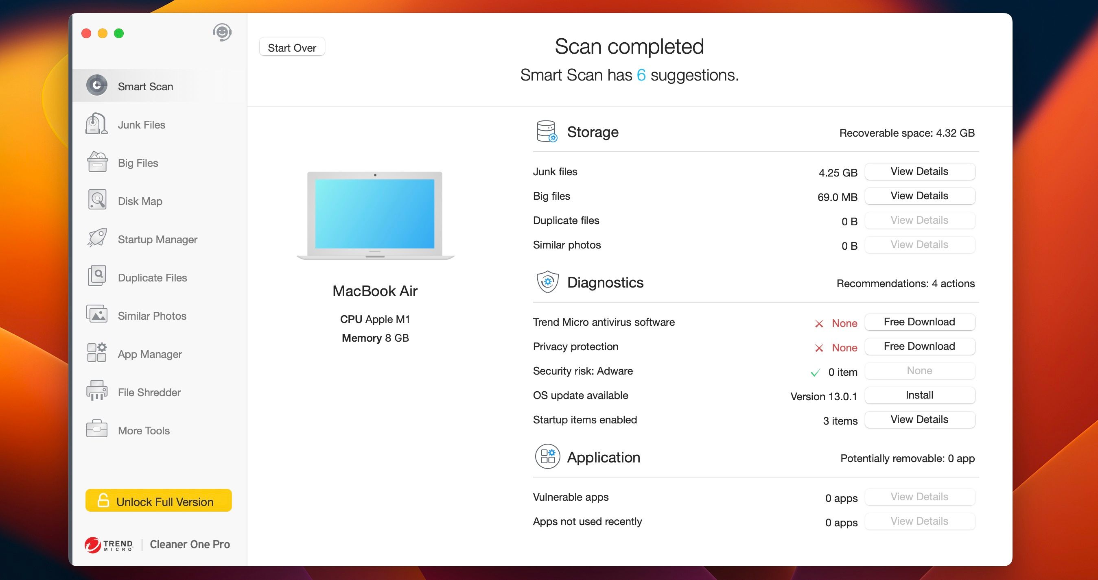Click the File Shredder icon

point(97,391)
